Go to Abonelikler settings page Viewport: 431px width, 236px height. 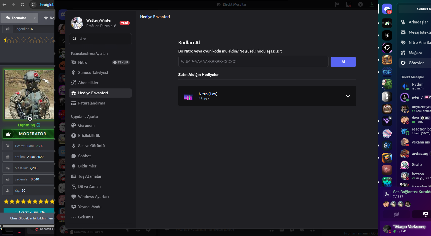coord(100,83)
